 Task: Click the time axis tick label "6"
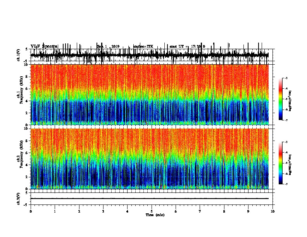click(x=176, y=211)
